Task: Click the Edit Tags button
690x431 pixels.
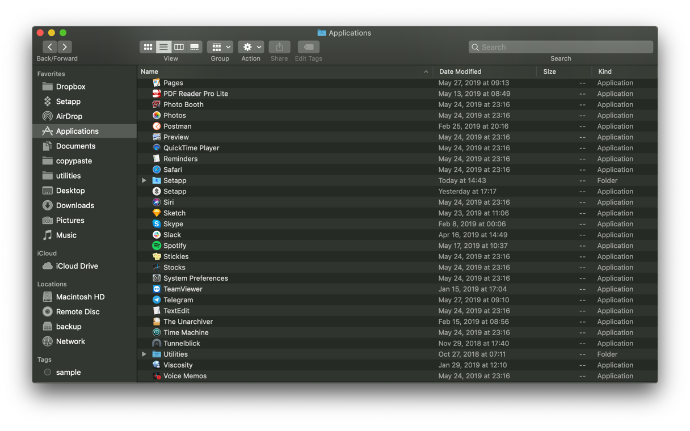Action: 309,47
